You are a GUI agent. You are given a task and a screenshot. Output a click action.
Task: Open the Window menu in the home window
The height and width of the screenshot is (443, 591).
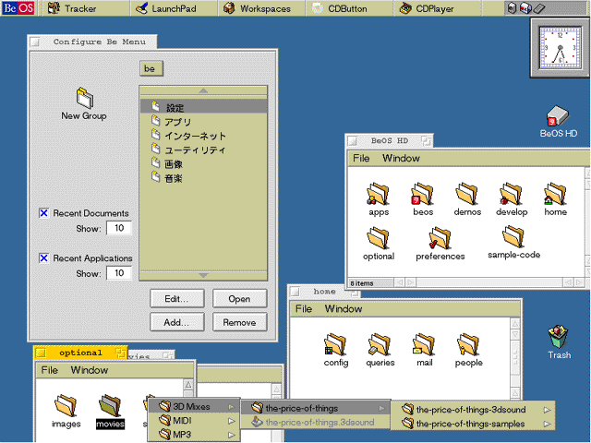click(344, 309)
